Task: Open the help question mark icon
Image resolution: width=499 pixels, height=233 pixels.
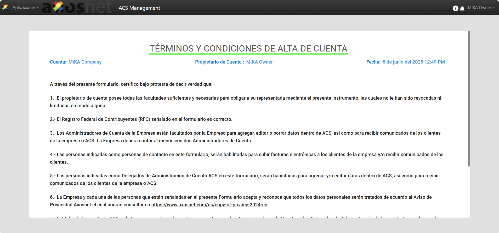Action: click(x=455, y=8)
